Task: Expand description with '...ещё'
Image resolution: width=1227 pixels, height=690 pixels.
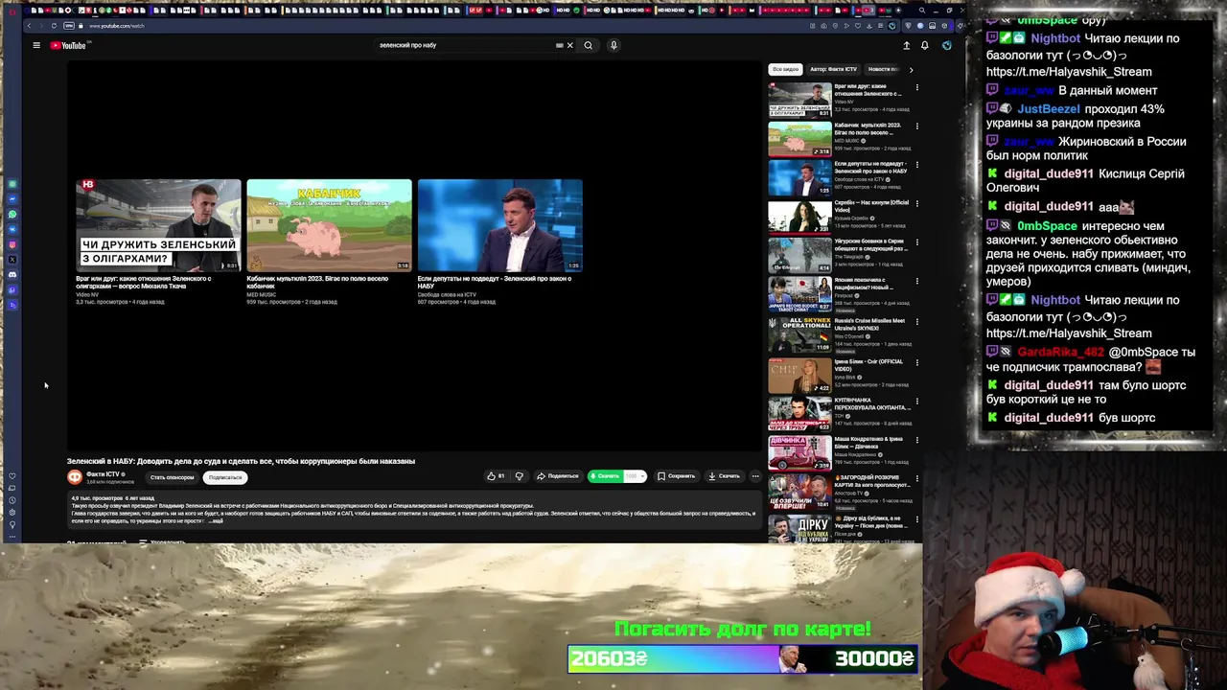Action: coord(216,520)
